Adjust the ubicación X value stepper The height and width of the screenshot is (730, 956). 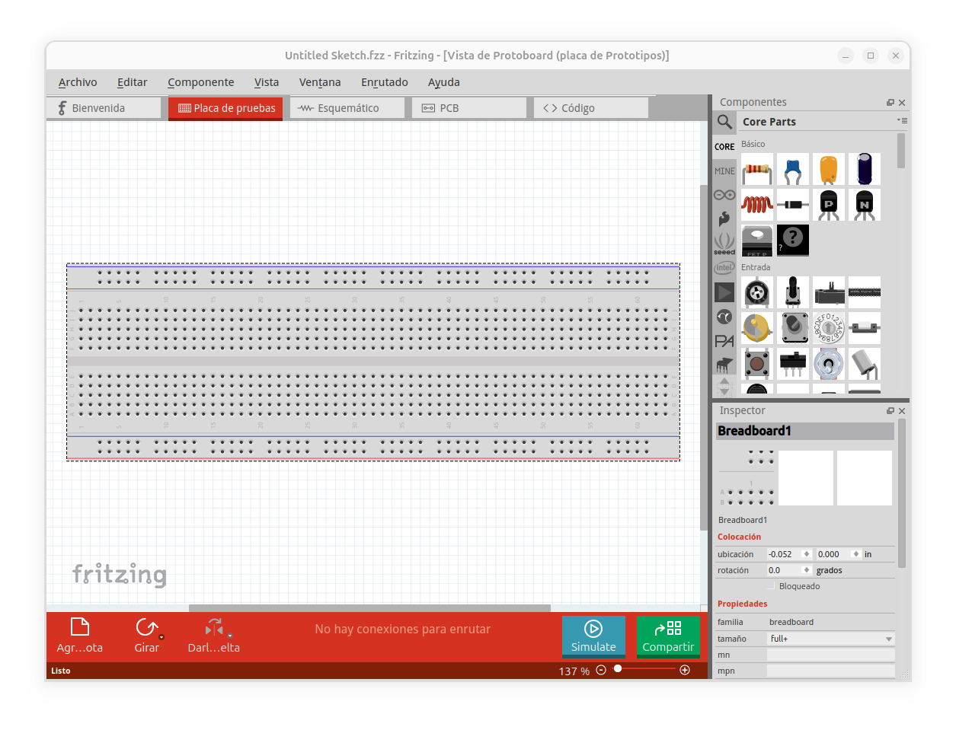coord(807,554)
